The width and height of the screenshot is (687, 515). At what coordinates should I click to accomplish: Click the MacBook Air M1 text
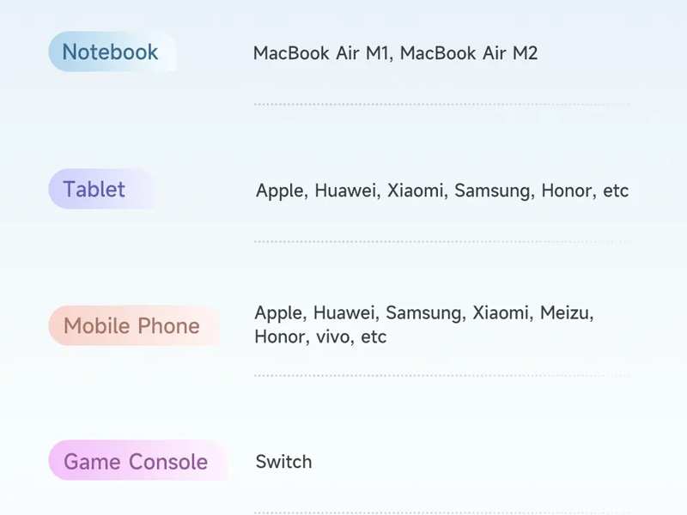(321, 53)
